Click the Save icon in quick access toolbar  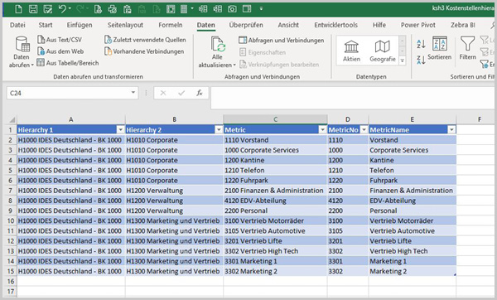pos(33,9)
